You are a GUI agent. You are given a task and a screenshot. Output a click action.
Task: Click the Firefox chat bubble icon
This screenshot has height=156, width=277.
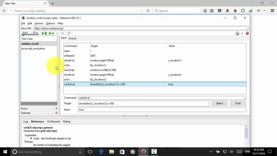coord(243,11)
